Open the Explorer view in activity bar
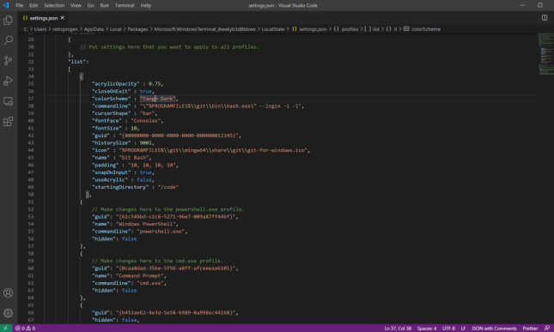Viewport: 554px width, 332px height. (8, 21)
